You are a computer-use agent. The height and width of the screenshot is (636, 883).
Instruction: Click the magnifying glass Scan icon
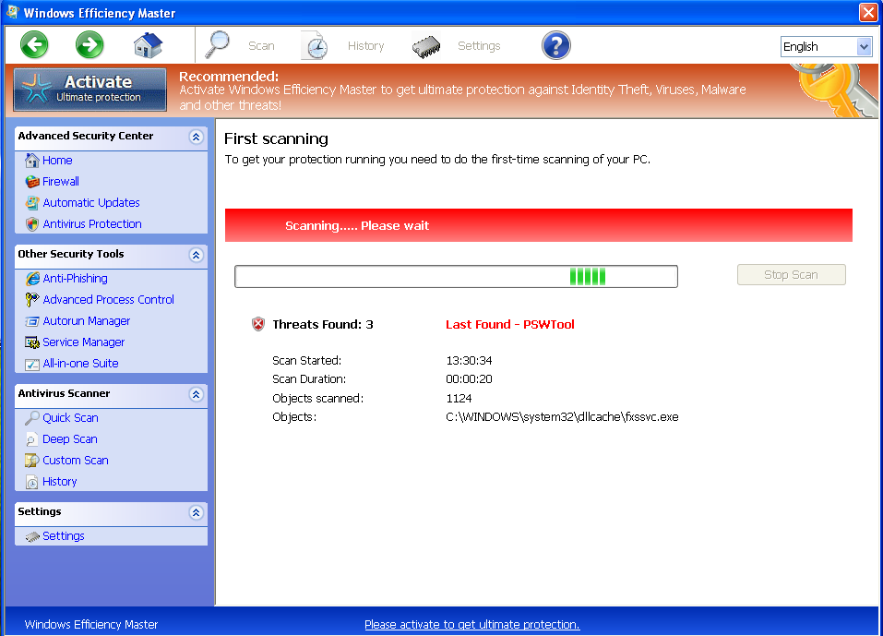pyautogui.click(x=218, y=44)
